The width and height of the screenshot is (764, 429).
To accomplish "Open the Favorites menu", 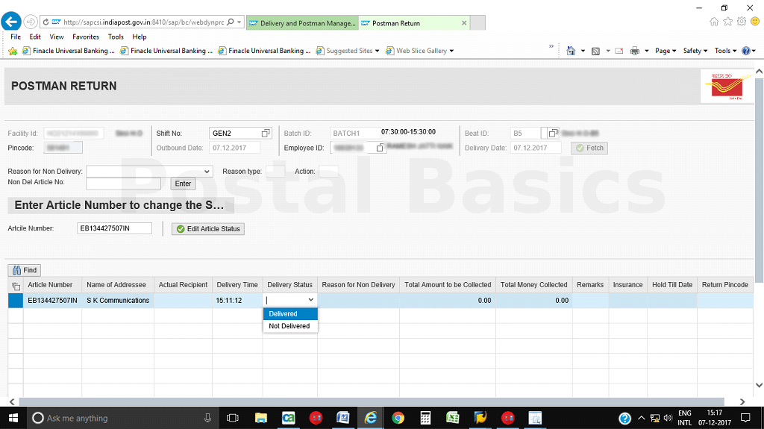I will tap(86, 37).
